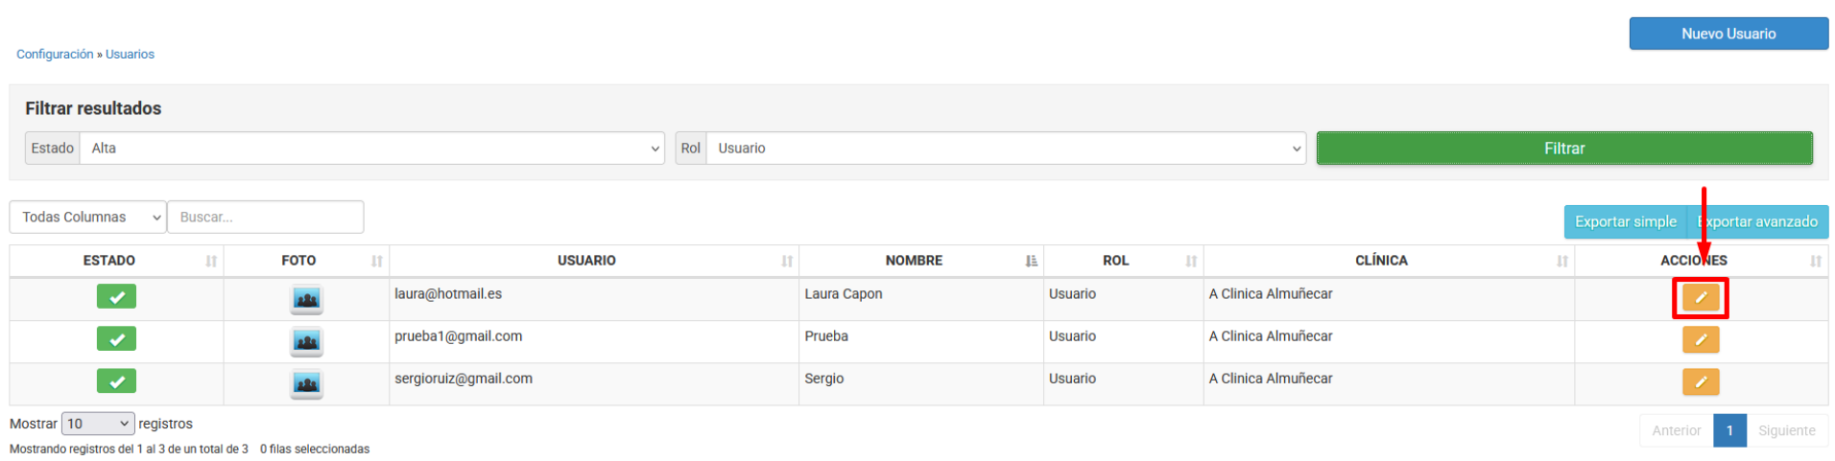The image size is (1835, 461).
Task: Open photo icon for Prueba user
Action: point(306,341)
